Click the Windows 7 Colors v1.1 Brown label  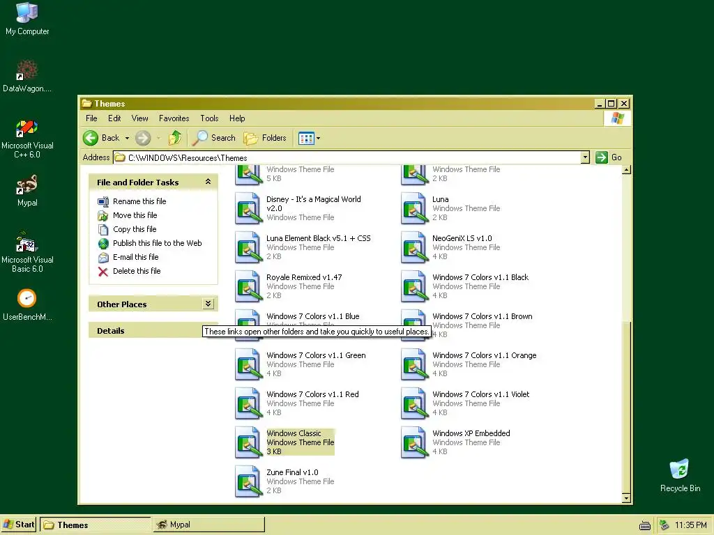coord(483,316)
